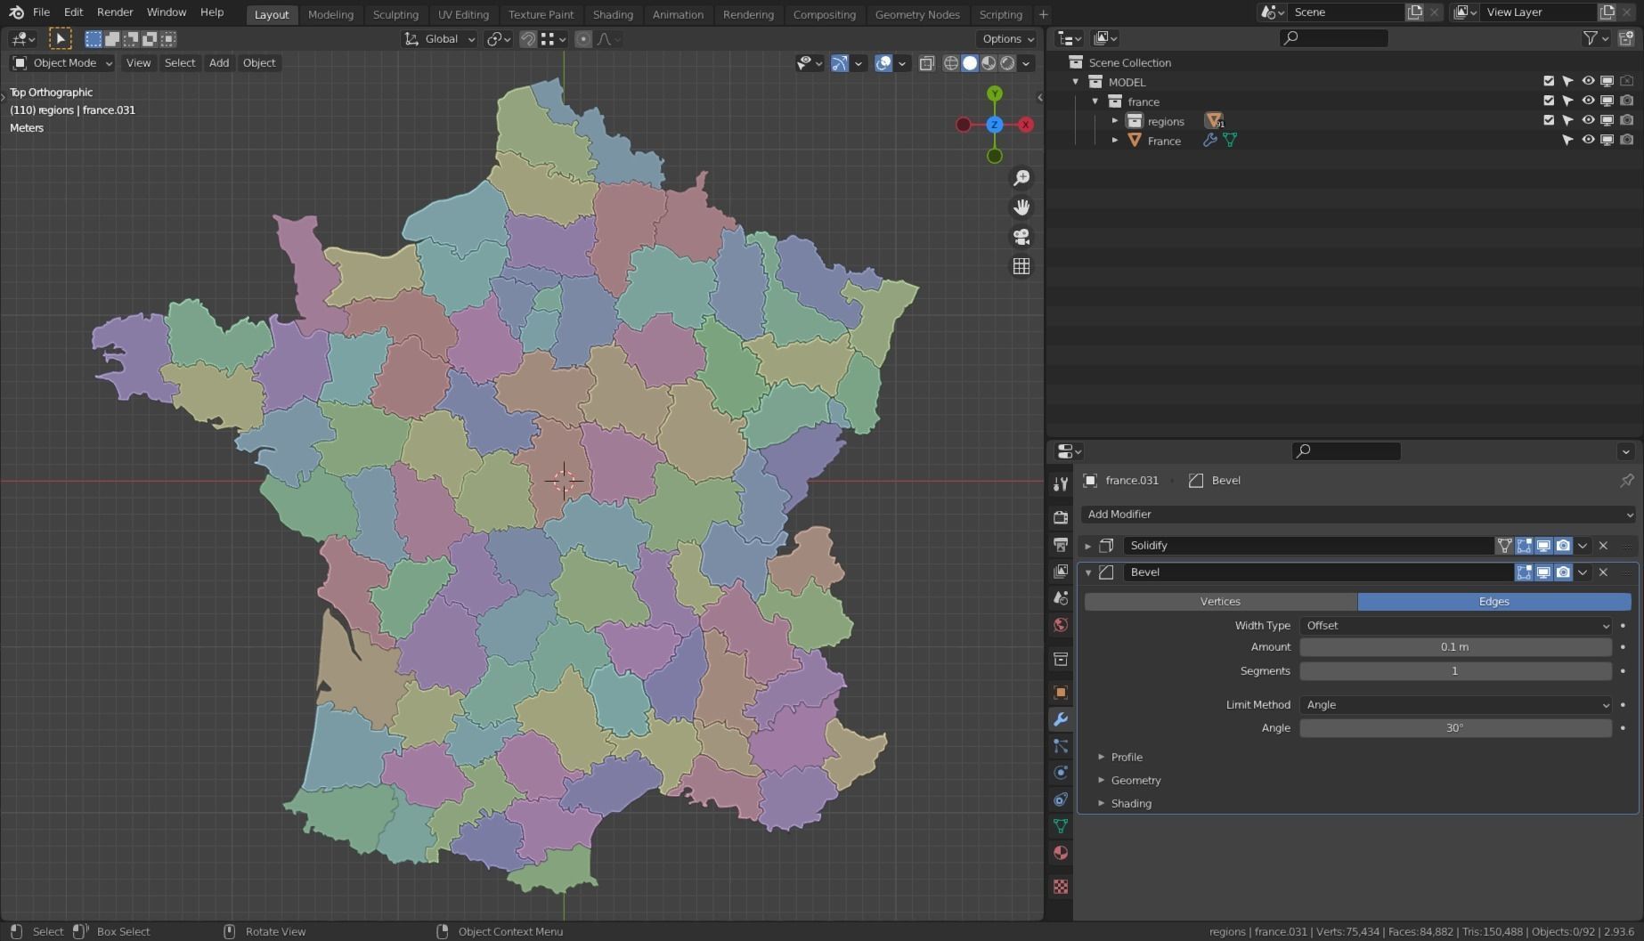Open the Object Constraints properties tab
1644x941 pixels.
[x=1060, y=799]
